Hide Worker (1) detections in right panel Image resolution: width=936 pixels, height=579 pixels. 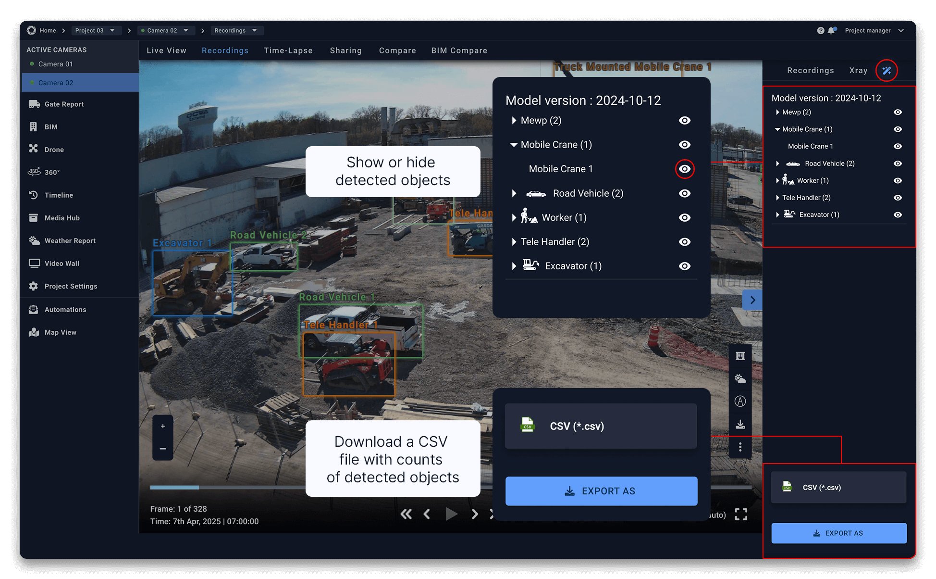pyautogui.click(x=897, y=181)
